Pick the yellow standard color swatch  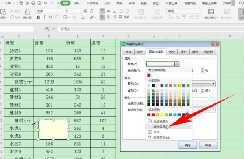(x=162, y=115)
